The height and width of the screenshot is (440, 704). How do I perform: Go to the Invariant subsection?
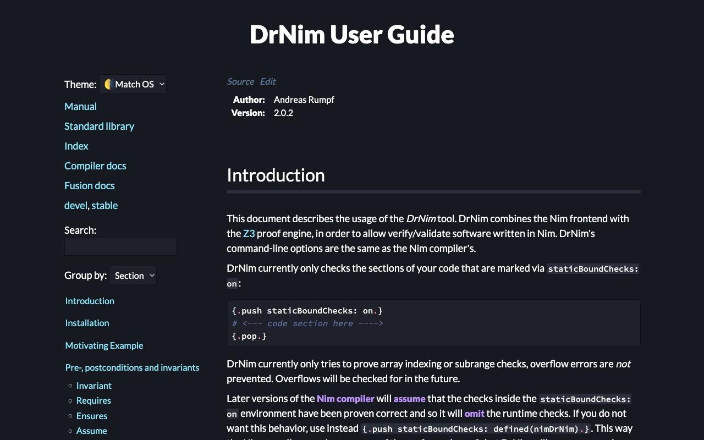[x=94, y=386]
